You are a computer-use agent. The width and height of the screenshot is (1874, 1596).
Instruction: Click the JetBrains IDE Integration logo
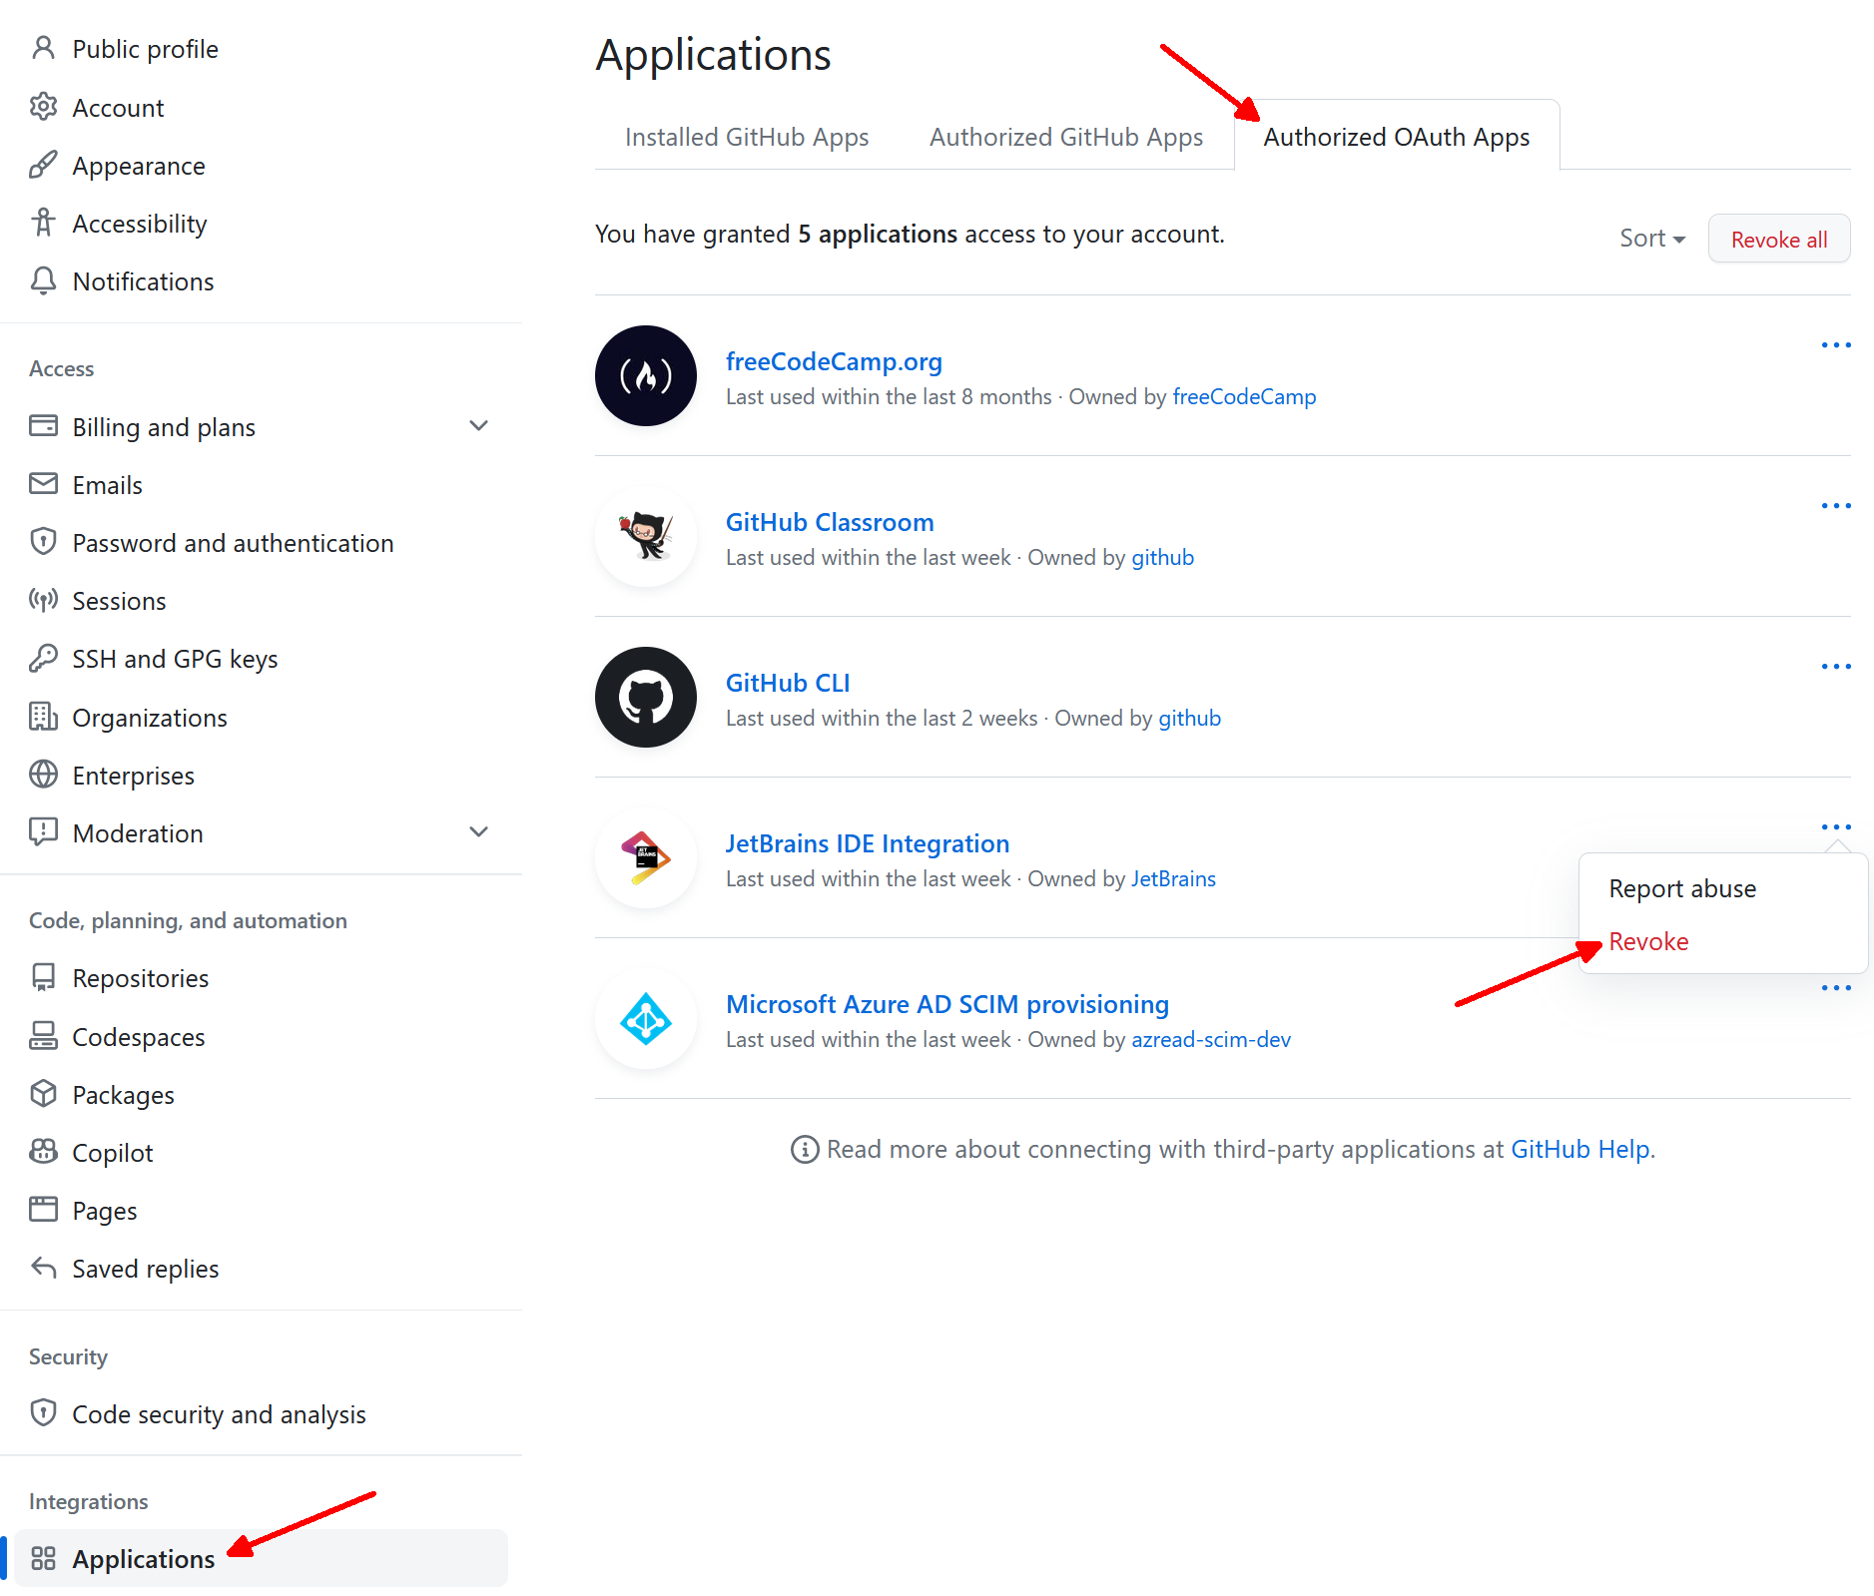[646, 858]
